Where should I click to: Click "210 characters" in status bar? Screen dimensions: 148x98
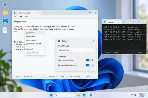click(x=29, y=77)
